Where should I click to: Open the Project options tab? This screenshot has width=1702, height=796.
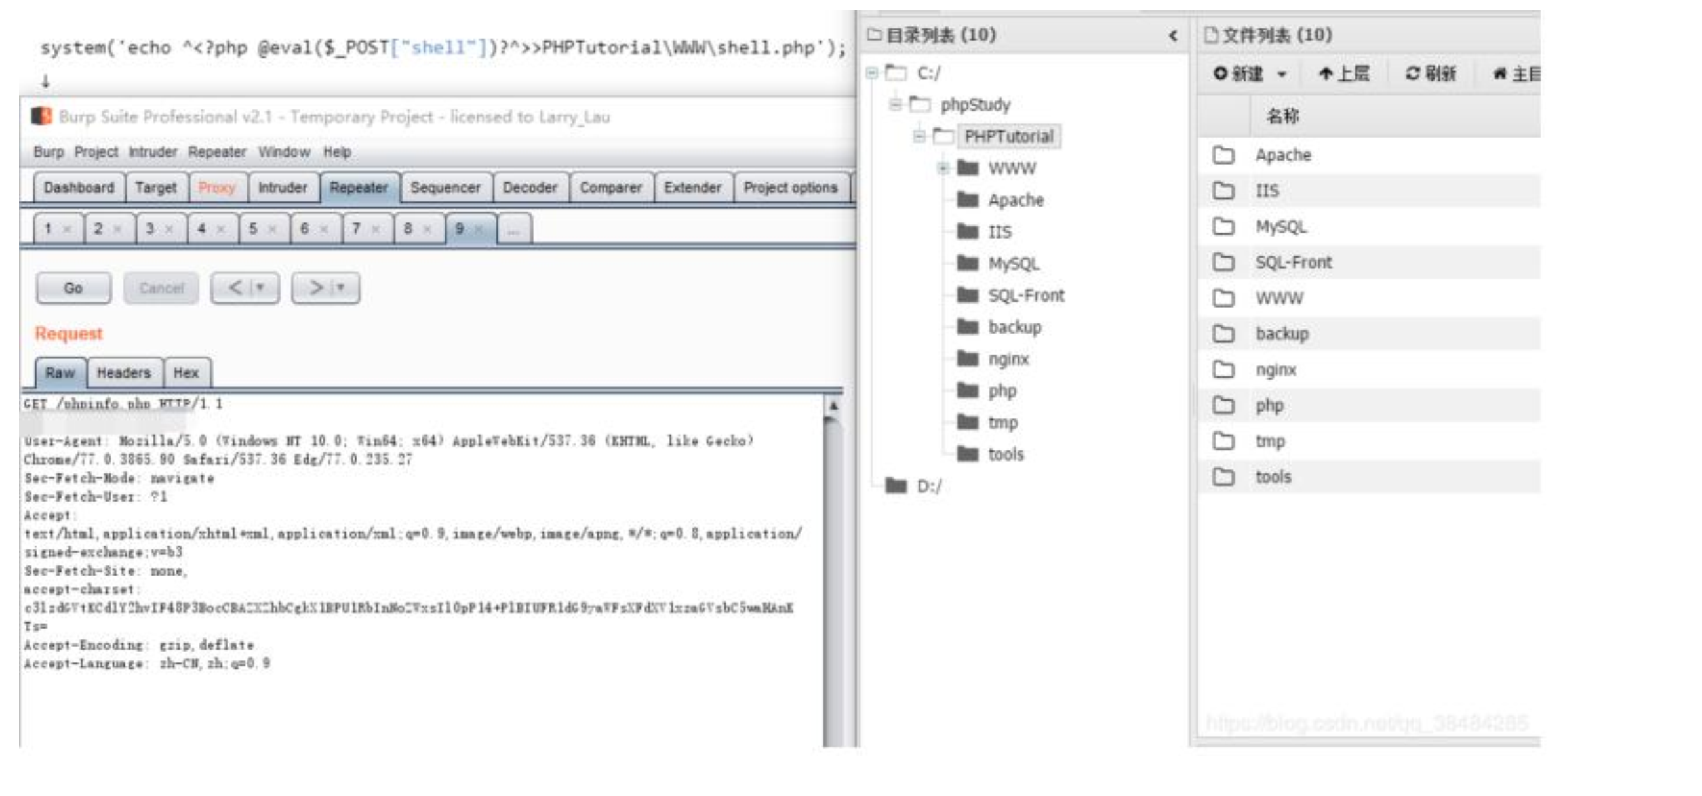tap(791, 188)
